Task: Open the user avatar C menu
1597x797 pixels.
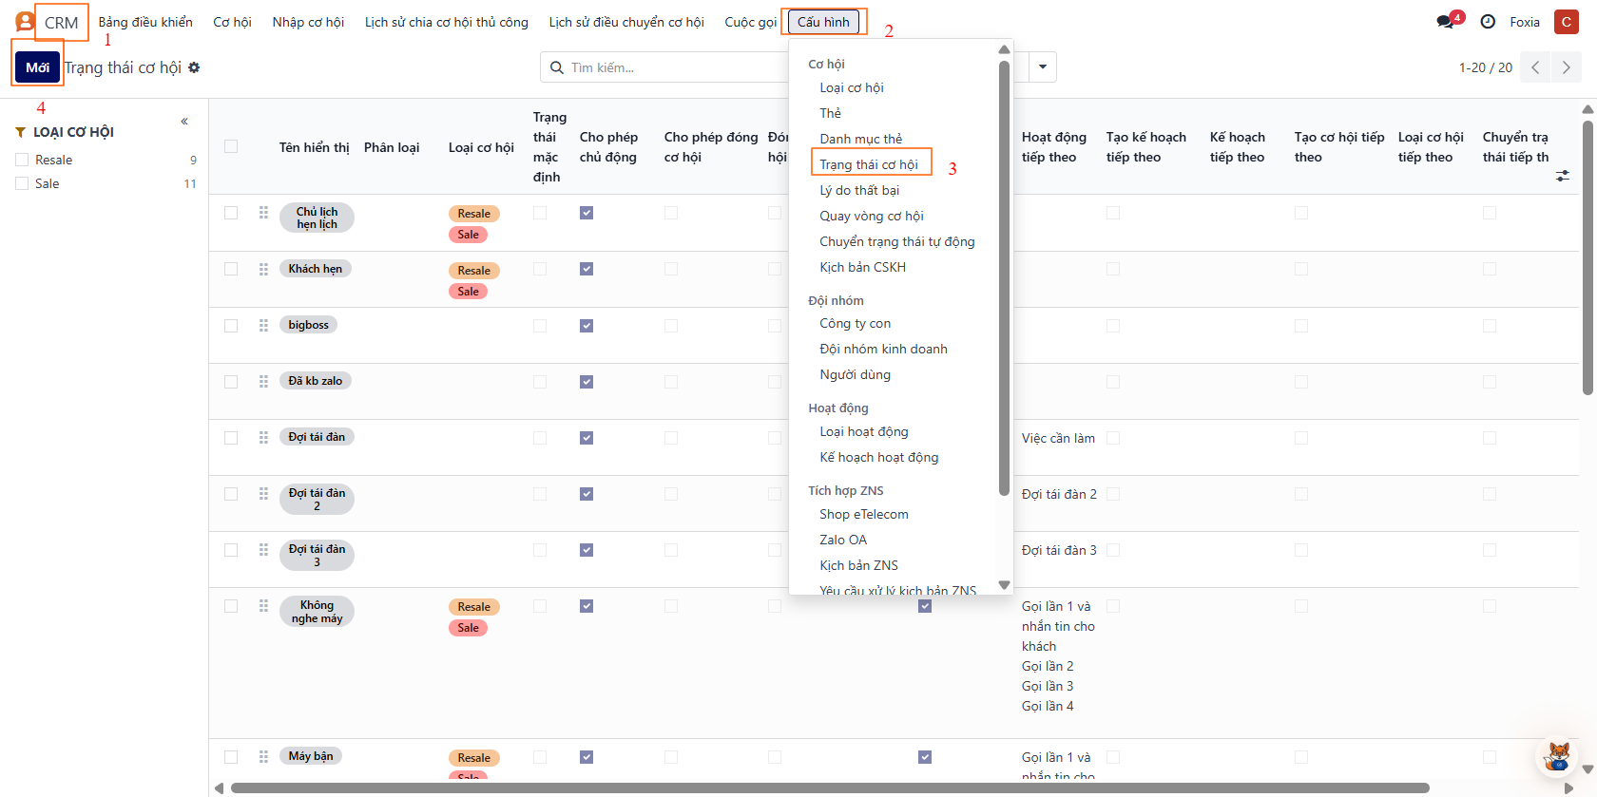Action: pos(1566,22)
